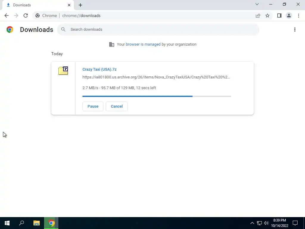Click the Chrome taskbar icon
The height and width of the screenshot is (229, 305).
click(51, 223)
